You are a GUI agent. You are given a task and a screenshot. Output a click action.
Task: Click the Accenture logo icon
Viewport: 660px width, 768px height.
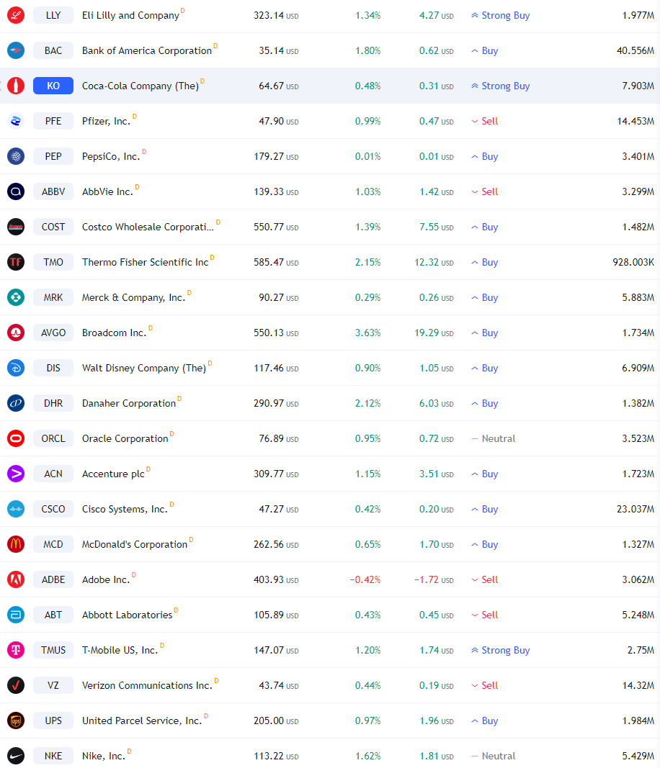(16, 474)
